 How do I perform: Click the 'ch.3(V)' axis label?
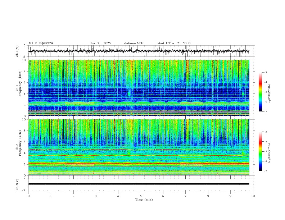coord(17,184)
